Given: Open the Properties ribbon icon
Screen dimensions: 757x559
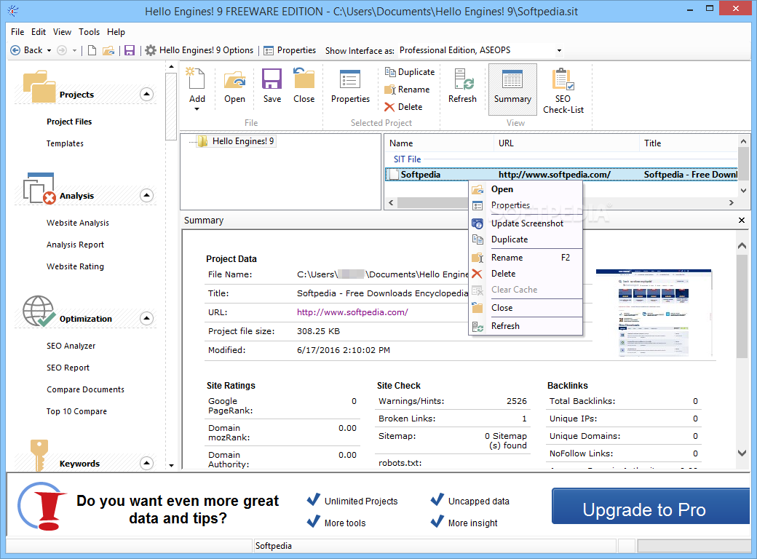Looking at the screenshot, I should 350,79.
